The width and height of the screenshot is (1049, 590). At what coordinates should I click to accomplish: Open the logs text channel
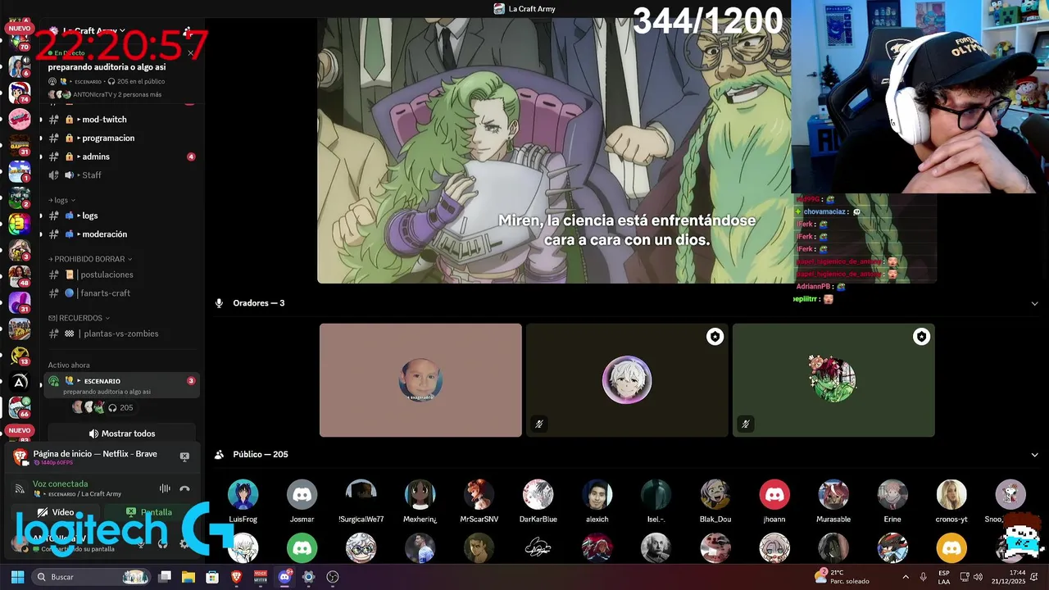[121, 216]
